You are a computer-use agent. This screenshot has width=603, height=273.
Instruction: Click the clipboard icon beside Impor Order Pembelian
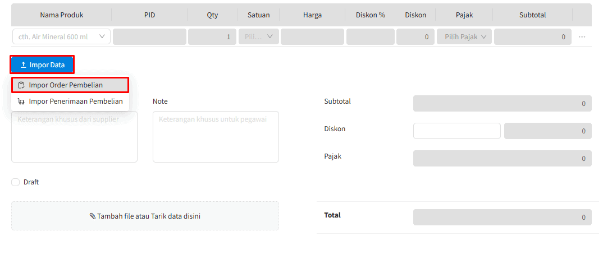(x=21, y=85)
